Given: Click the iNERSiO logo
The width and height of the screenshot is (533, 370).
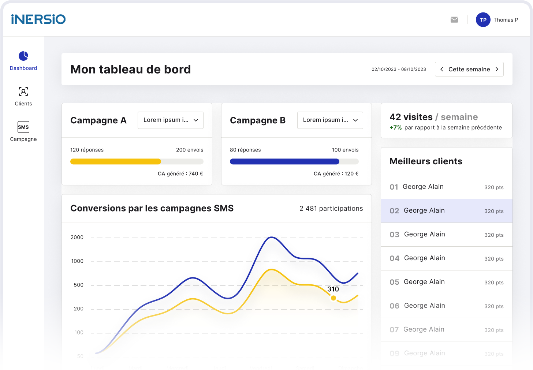Looking at the screenshot, I should pos(38,19).
